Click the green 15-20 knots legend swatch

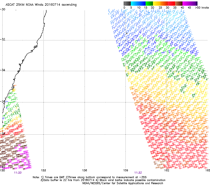click(149, 3)
